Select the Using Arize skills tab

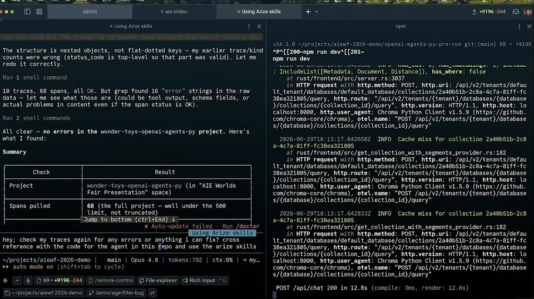click(x=259, y=12)
